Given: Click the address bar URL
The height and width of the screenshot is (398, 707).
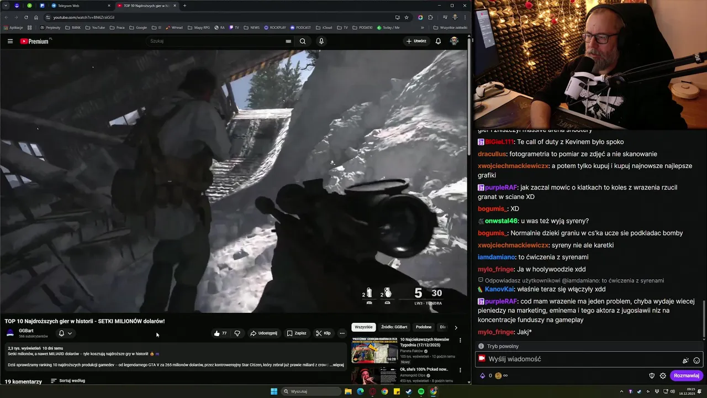Looking at the screenshot, I should (x=84, y=17).
